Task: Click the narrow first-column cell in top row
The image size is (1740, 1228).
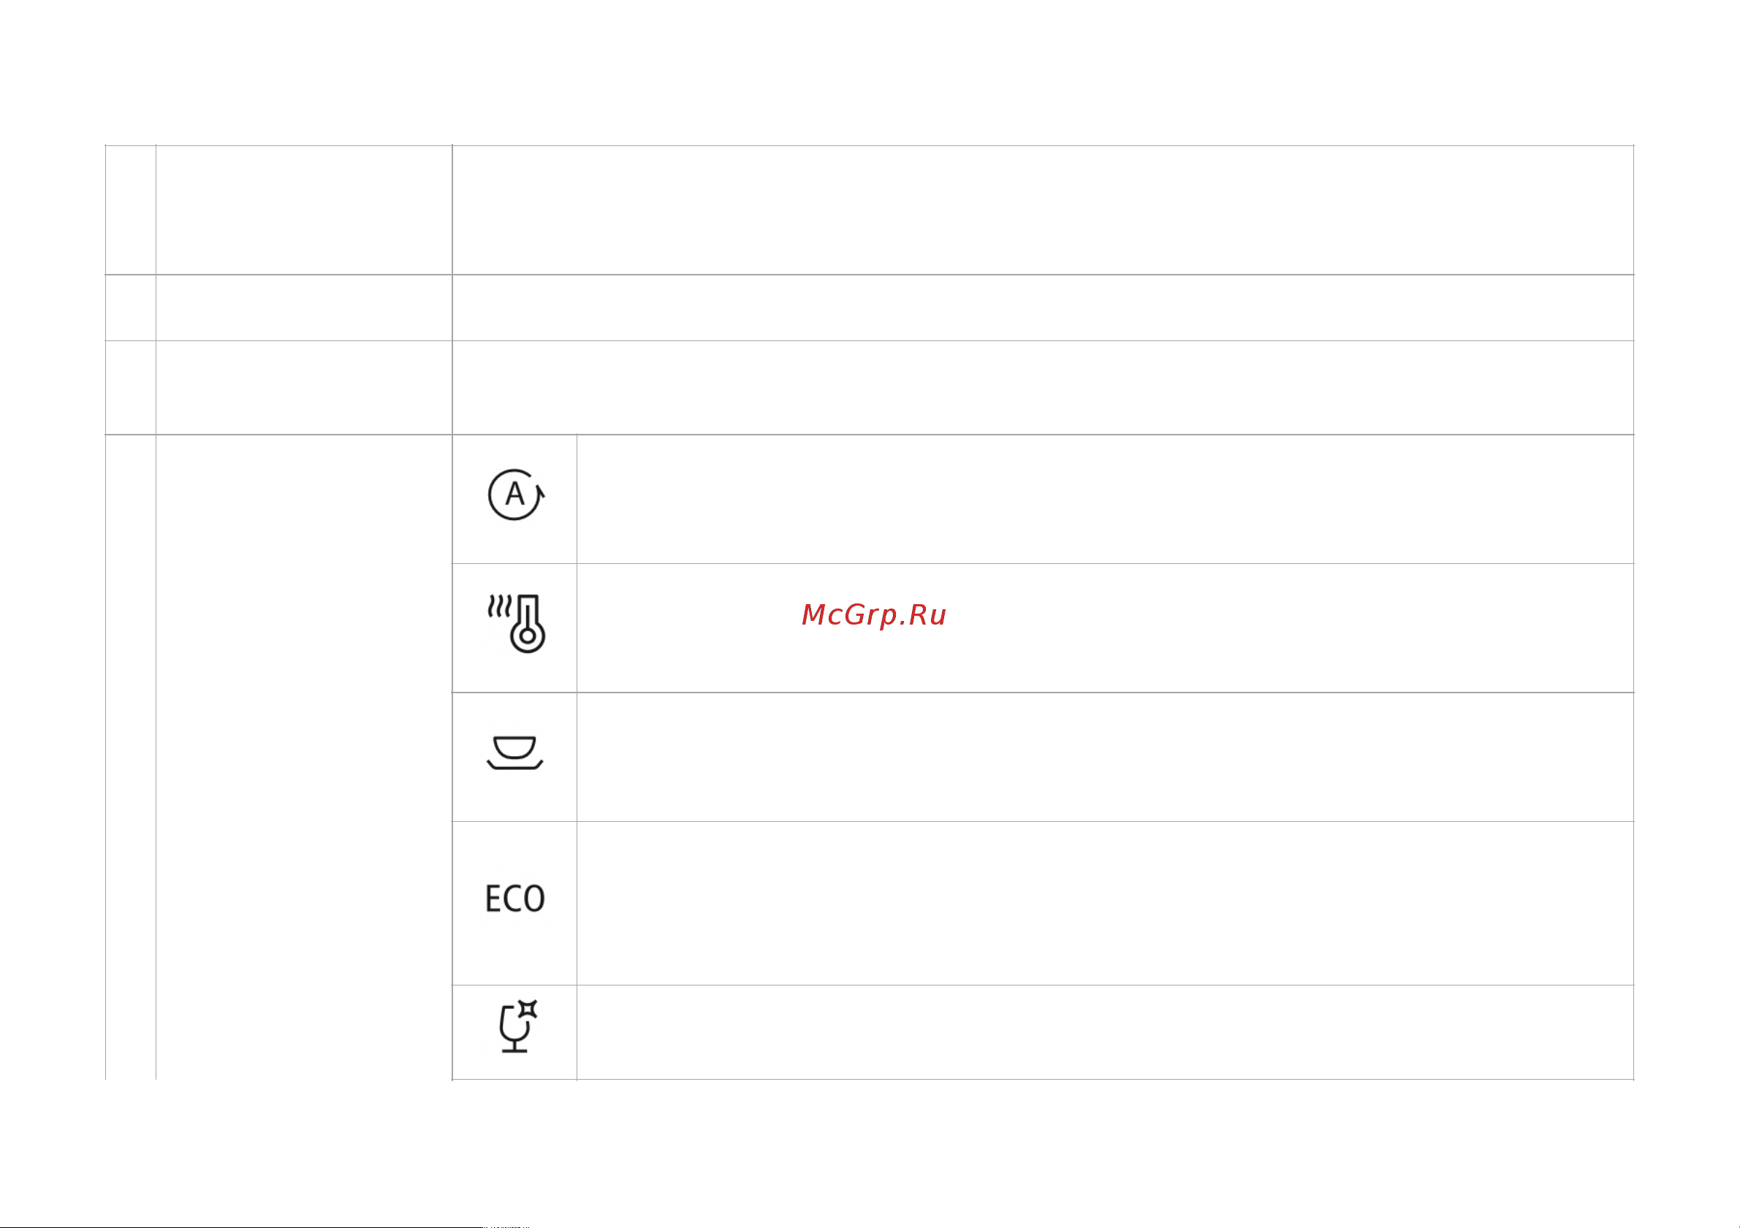Action: [130, 210]
